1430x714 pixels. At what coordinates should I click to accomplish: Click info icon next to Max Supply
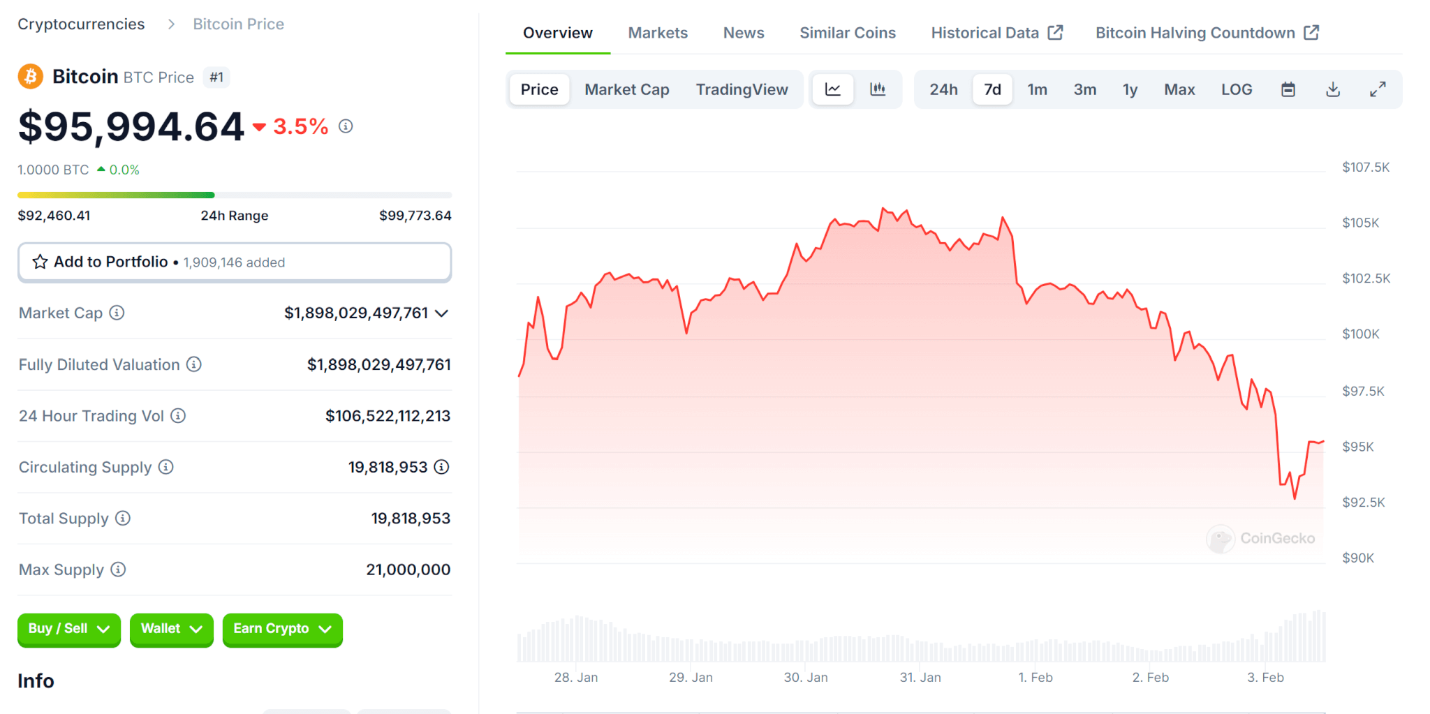point(119,570)
